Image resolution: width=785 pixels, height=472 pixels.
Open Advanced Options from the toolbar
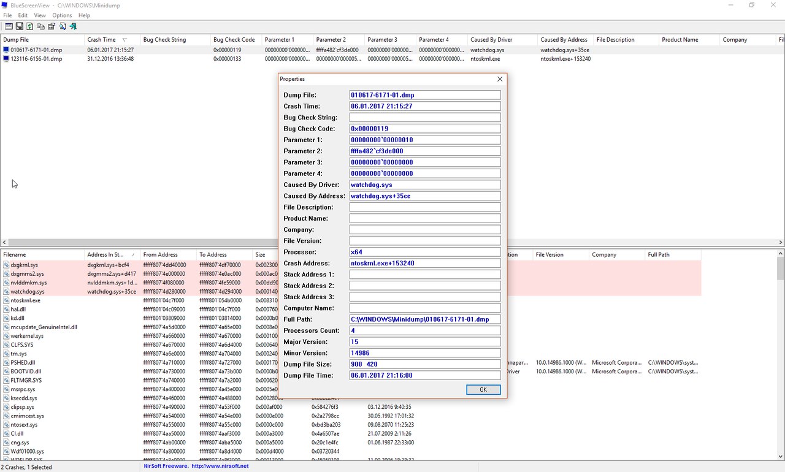[9, 26]
